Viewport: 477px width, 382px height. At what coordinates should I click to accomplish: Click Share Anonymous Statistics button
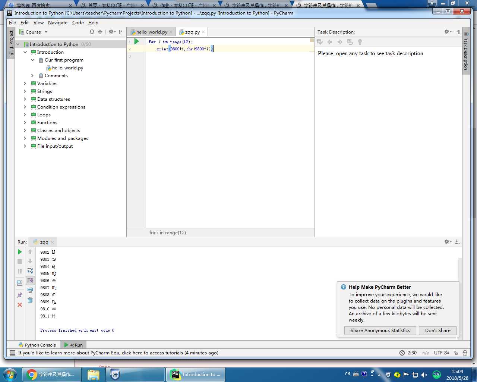point(380,330)
